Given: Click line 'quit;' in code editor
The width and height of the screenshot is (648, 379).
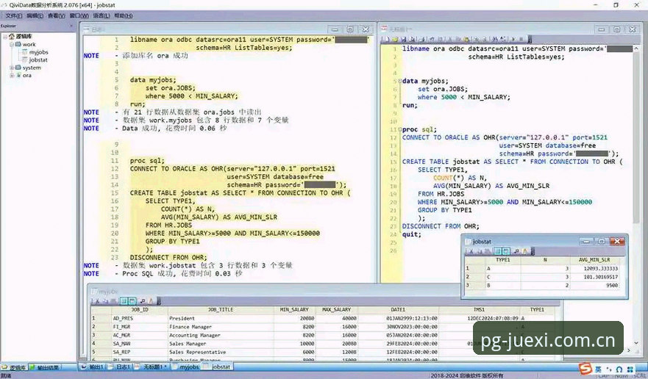Looking at the screenshot, I should pyautogui.click(x=411, y=234).
